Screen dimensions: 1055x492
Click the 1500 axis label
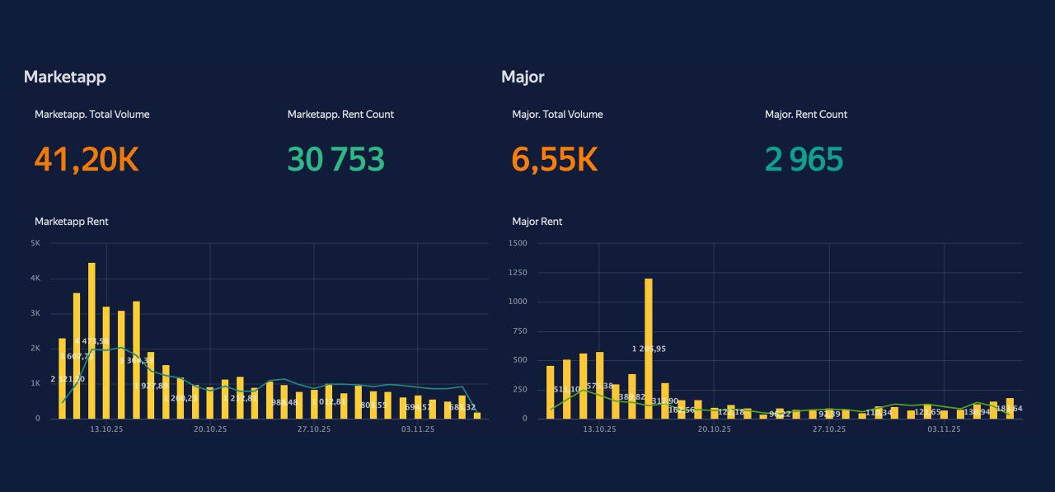[x=518, y=243]
